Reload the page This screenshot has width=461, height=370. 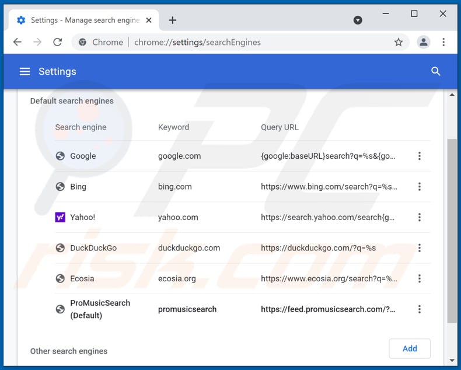57,42
